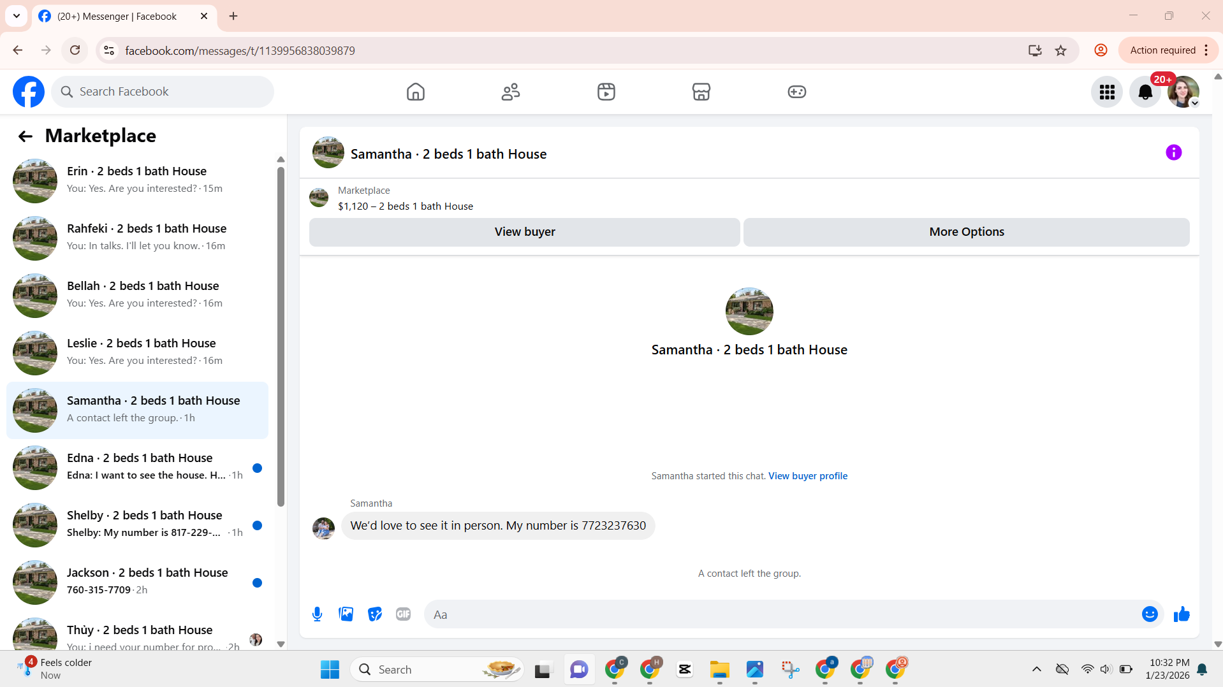Open the View buyer profile link
This screenshot has height=687, width=1223.
coord(808,476)
